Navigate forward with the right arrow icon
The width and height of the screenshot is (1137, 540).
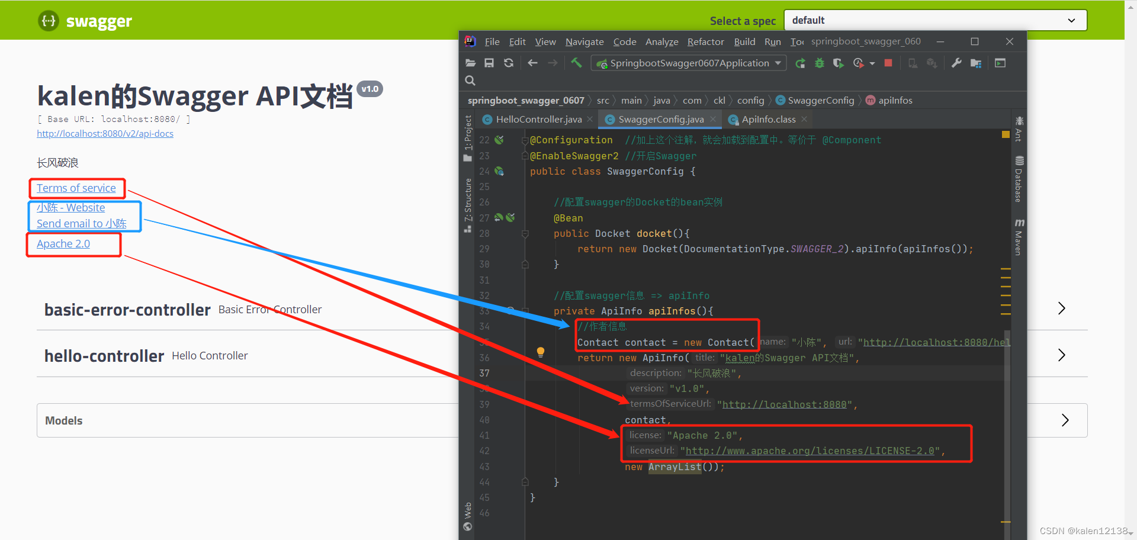[x=553, y=63]
